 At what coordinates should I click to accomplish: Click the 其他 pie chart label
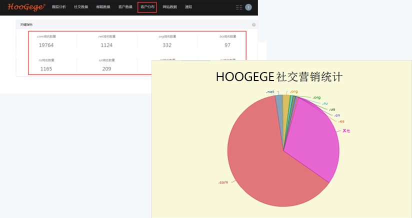tap(346, 131)
